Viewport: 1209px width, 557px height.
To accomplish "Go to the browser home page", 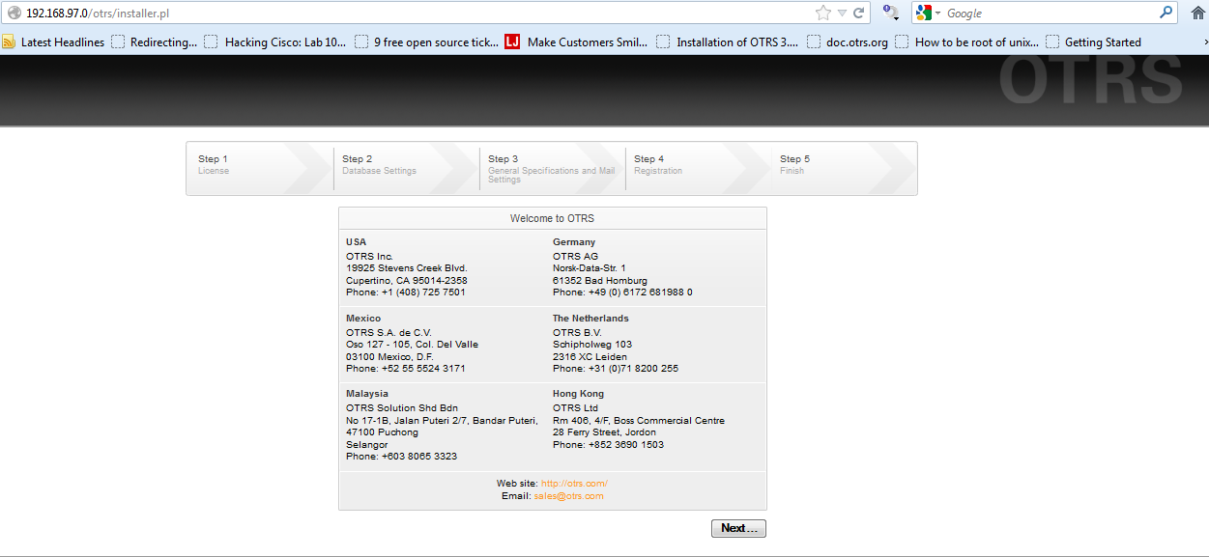I will (1198, 14).
